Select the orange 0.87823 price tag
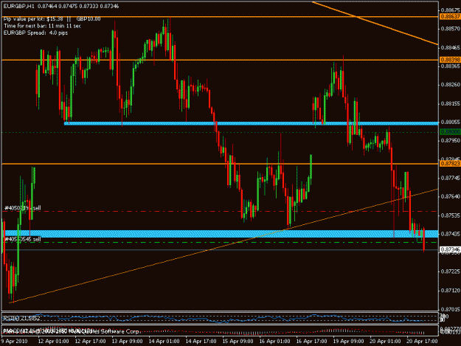 (x=450, y=164)
